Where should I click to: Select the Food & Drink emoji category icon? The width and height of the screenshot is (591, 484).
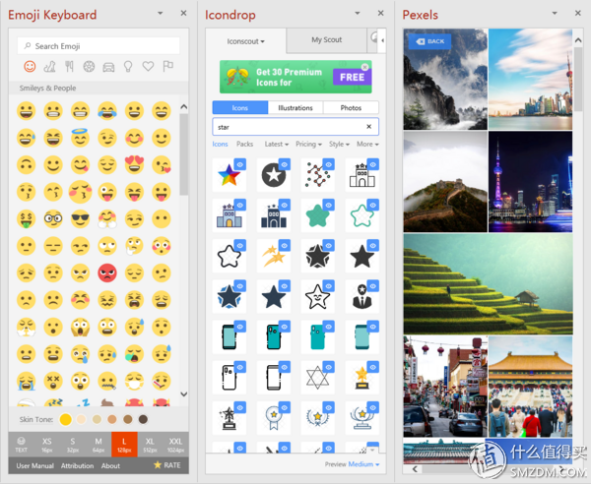click(x=69, y=67)
